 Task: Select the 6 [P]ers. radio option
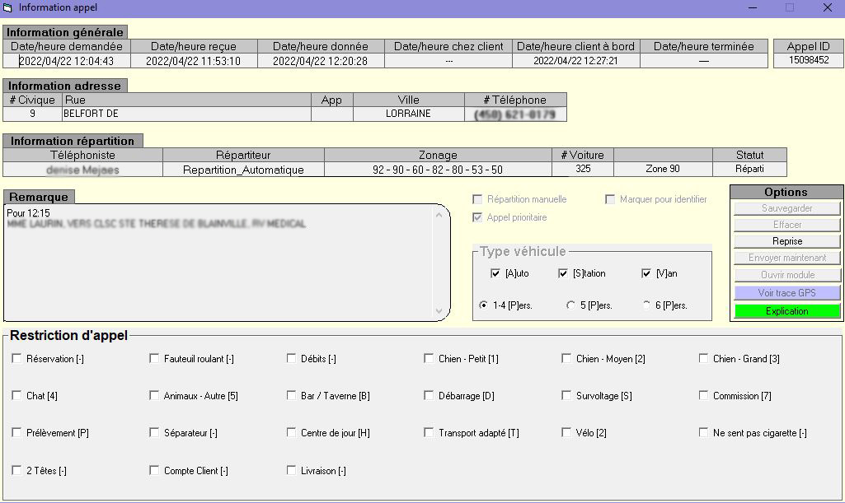pyautogui.click(x=646, y=305)
